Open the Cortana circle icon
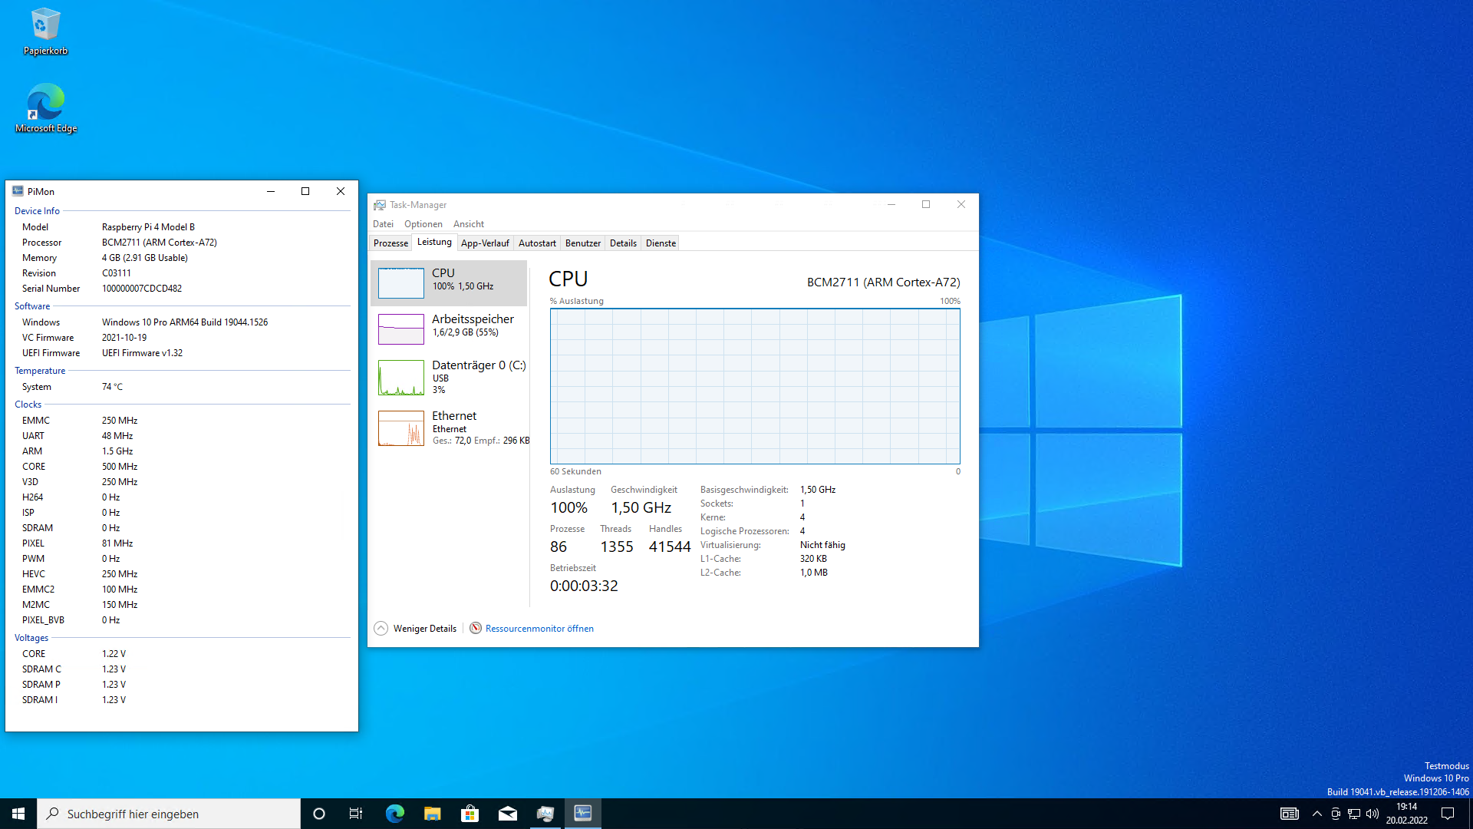Image resolution: width=1473 pixels, height=829 pixels. point(319,814)
